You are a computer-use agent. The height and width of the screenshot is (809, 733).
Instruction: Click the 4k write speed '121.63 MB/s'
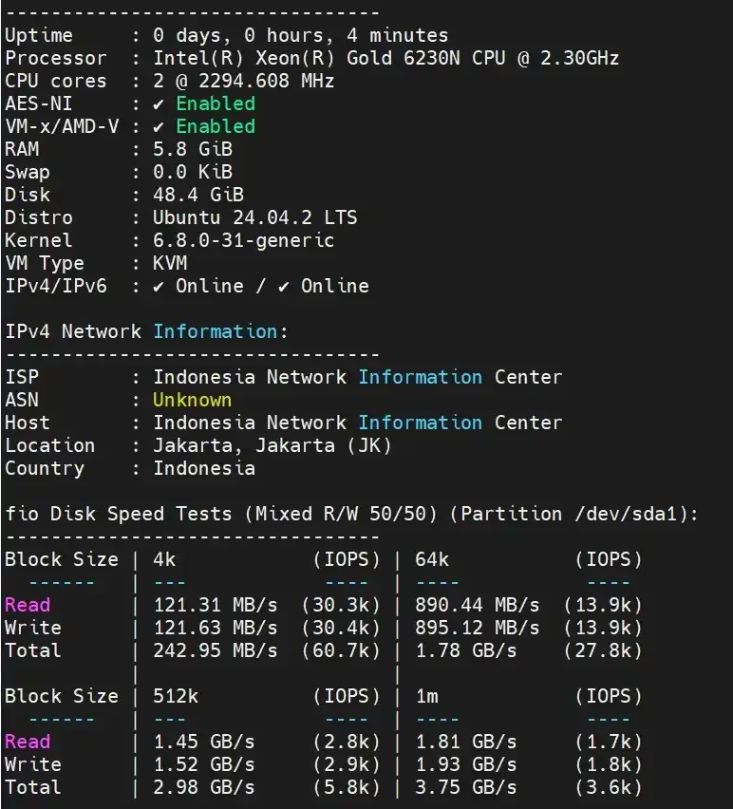click(216, 628)
